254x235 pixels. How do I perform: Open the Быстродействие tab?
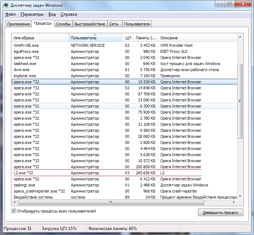click(90, 24)
